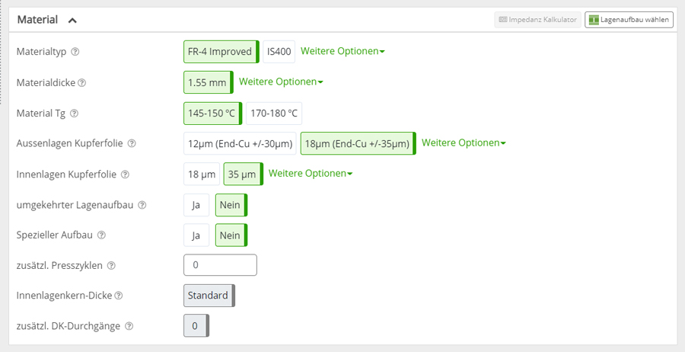Expand Weitere Optionen for Innenlagen Kupferfolie
The width and height of the screenshot is (685, 352).
tap(311, 173)
